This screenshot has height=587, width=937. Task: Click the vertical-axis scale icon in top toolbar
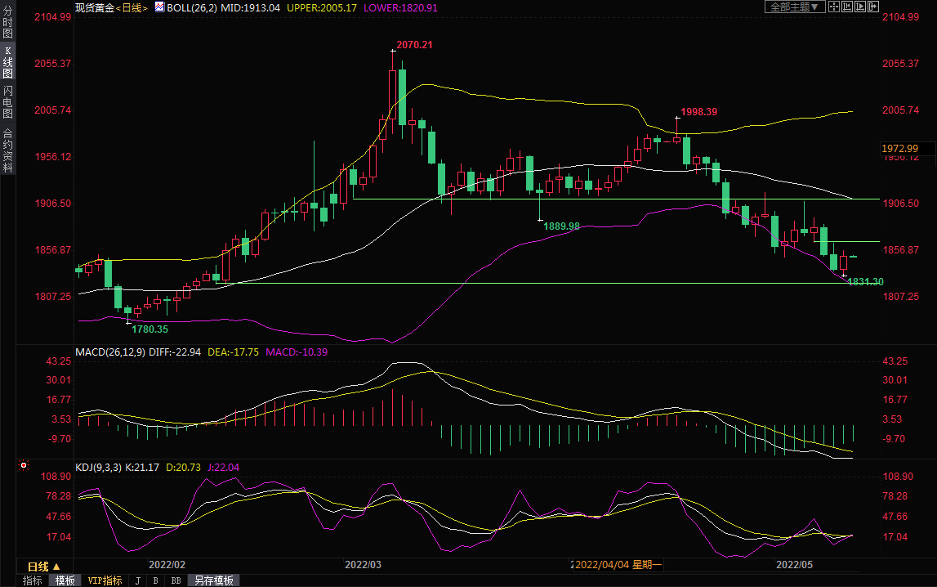(847, 7)
